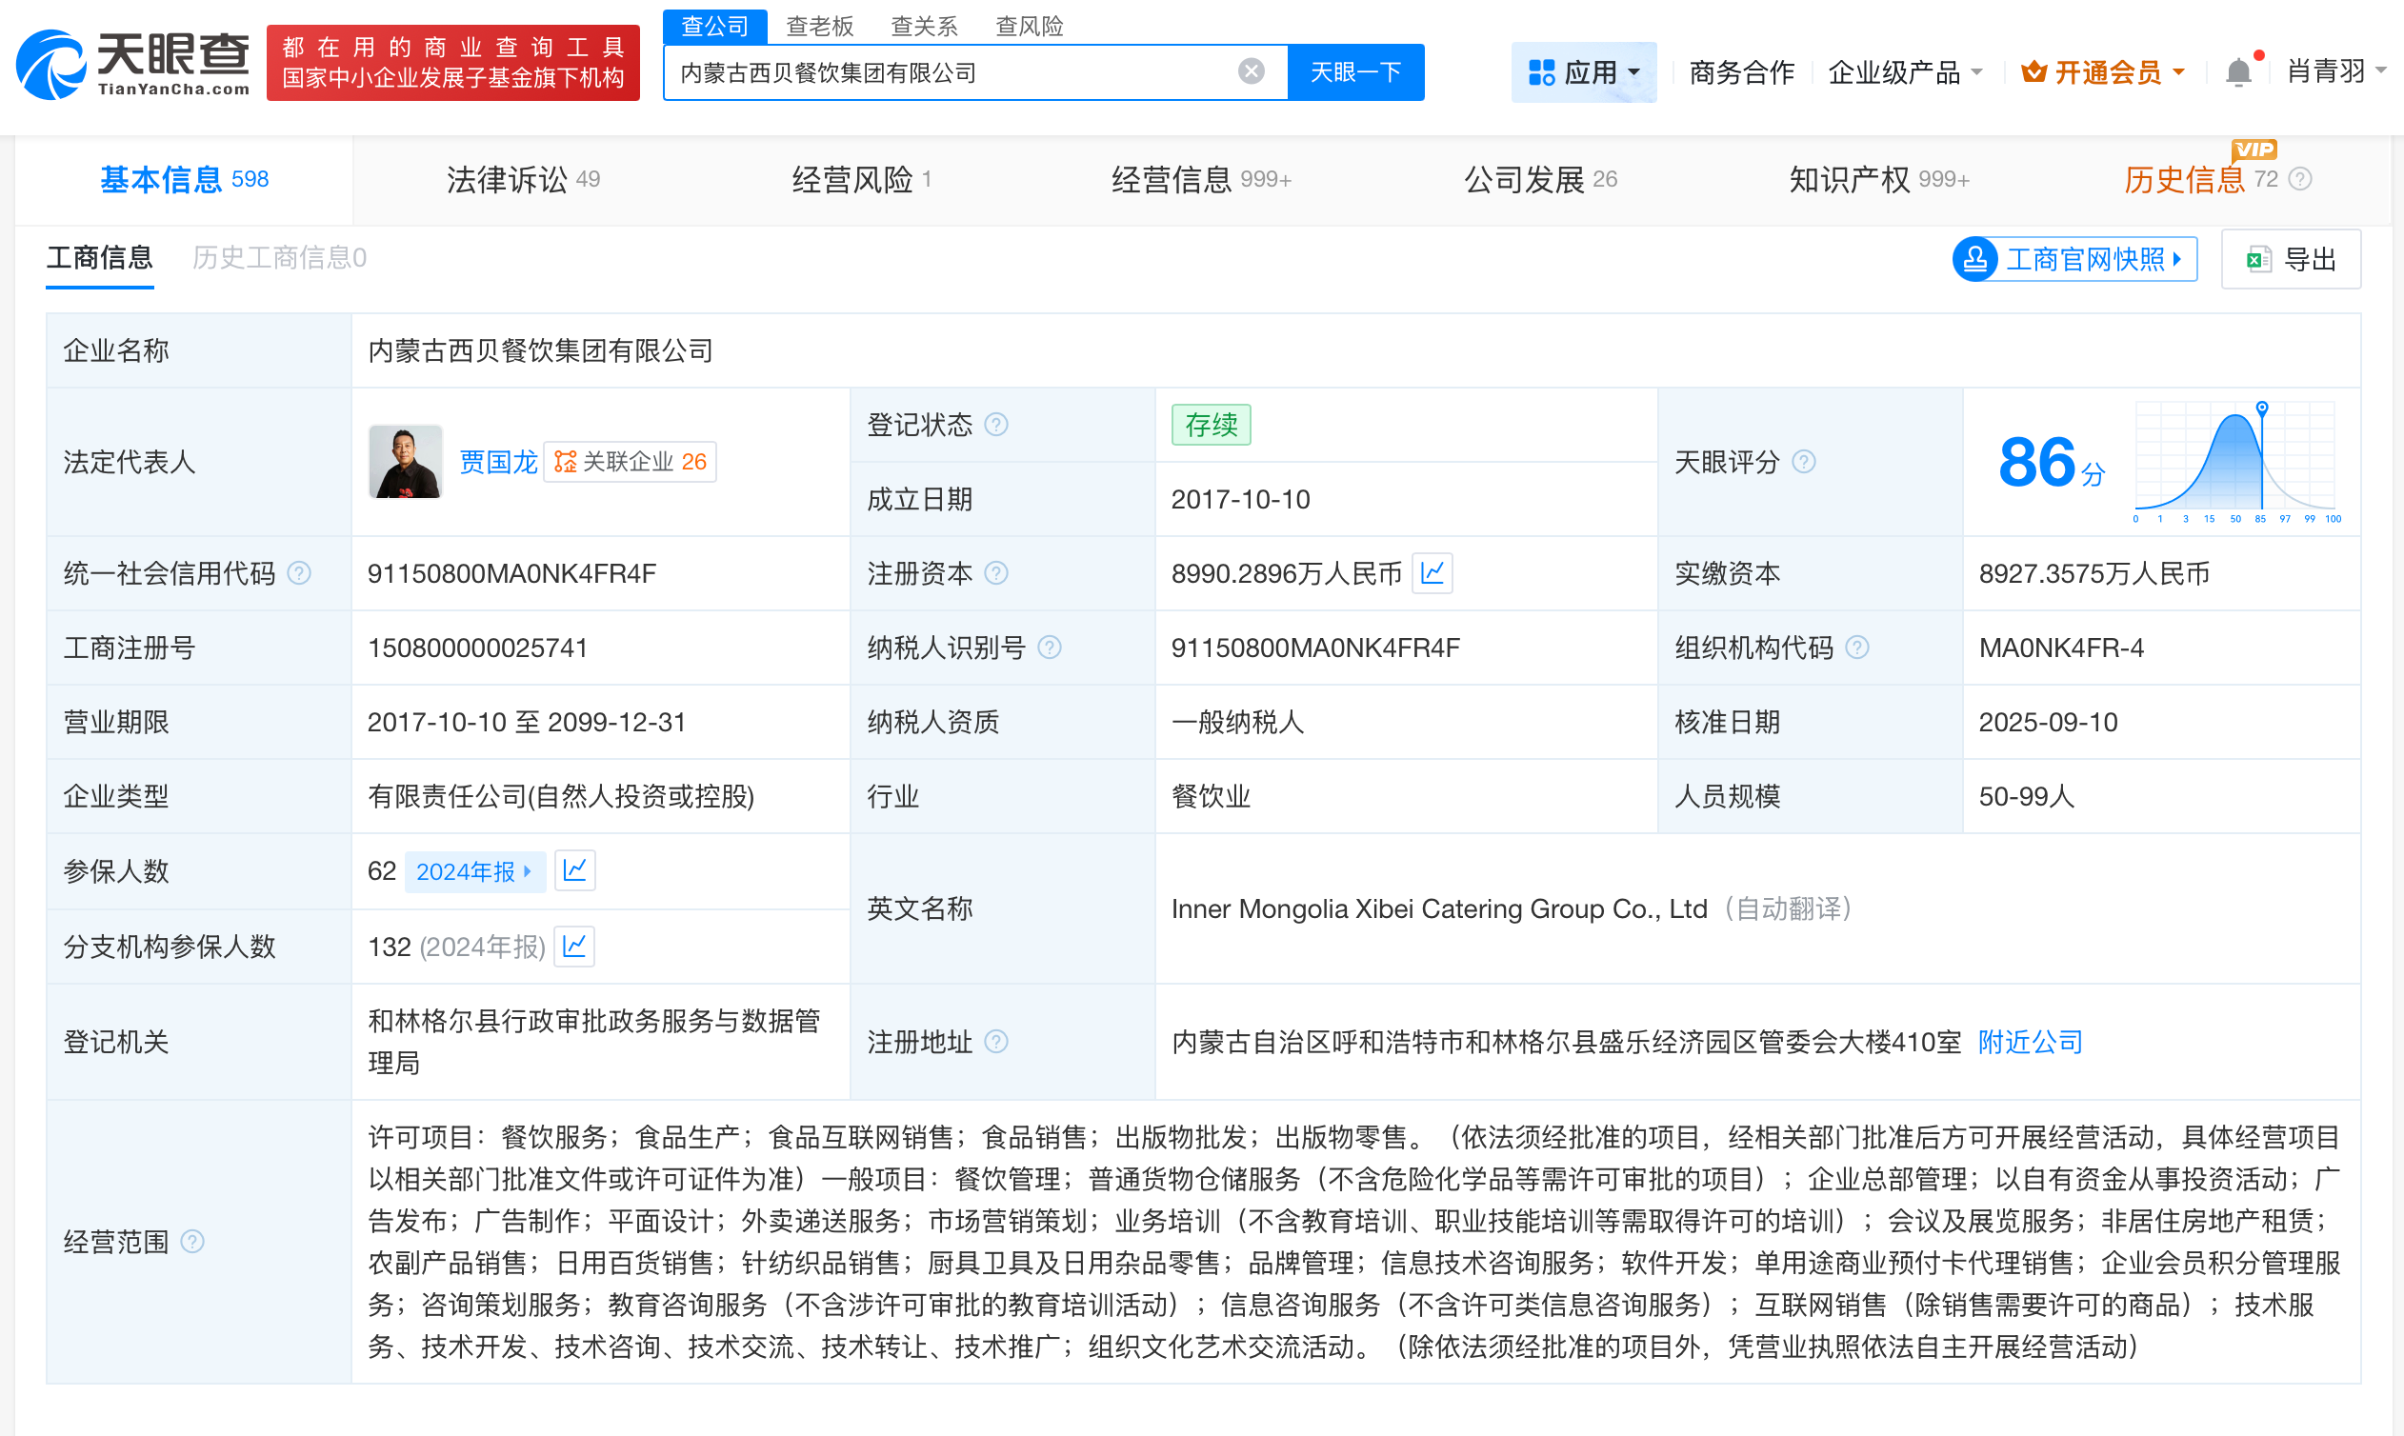The height and width of the screenshot is (1436, 2404).
Task: Click the Excel icon beside 导出
Action: (x=2259, y=258)
